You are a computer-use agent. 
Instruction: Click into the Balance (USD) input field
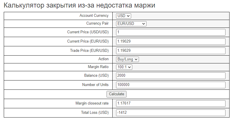[170, 76]
